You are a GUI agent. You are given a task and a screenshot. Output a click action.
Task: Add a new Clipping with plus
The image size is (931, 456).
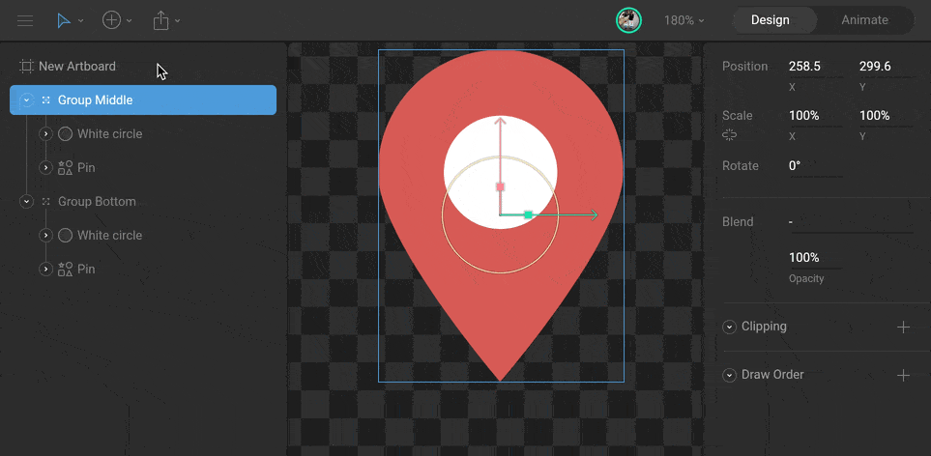pos(903,327)
